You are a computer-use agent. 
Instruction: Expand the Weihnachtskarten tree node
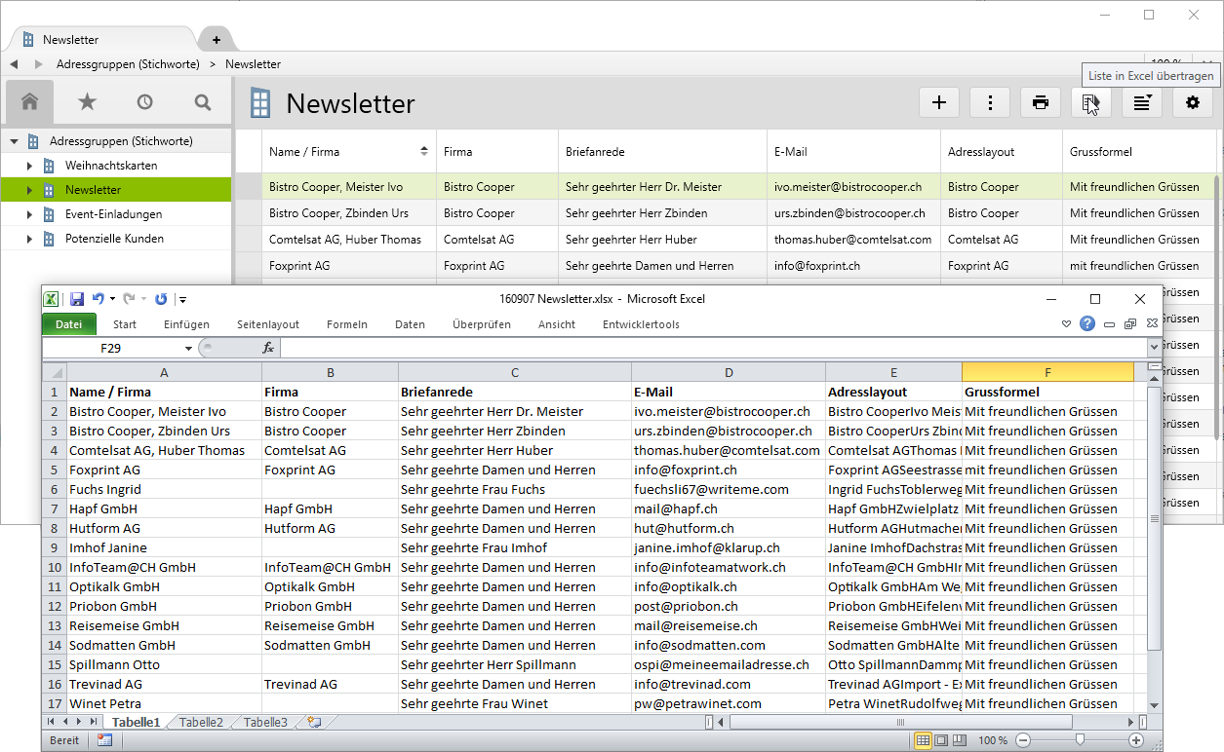30,166
